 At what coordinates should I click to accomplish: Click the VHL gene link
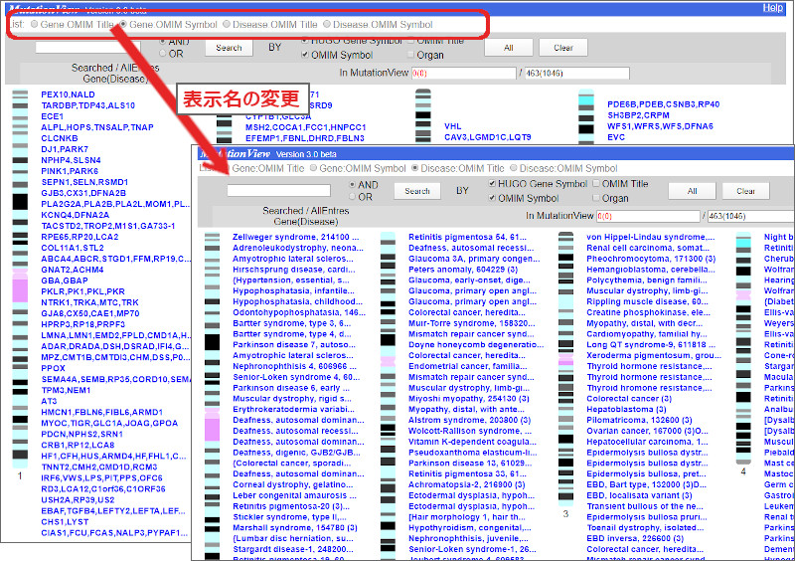453,127
